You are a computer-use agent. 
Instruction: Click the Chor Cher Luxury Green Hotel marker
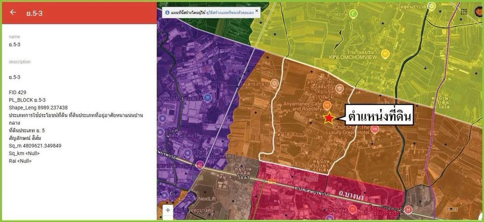tap(374, 129)
